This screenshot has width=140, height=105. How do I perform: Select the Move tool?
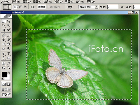pos(8,21)
